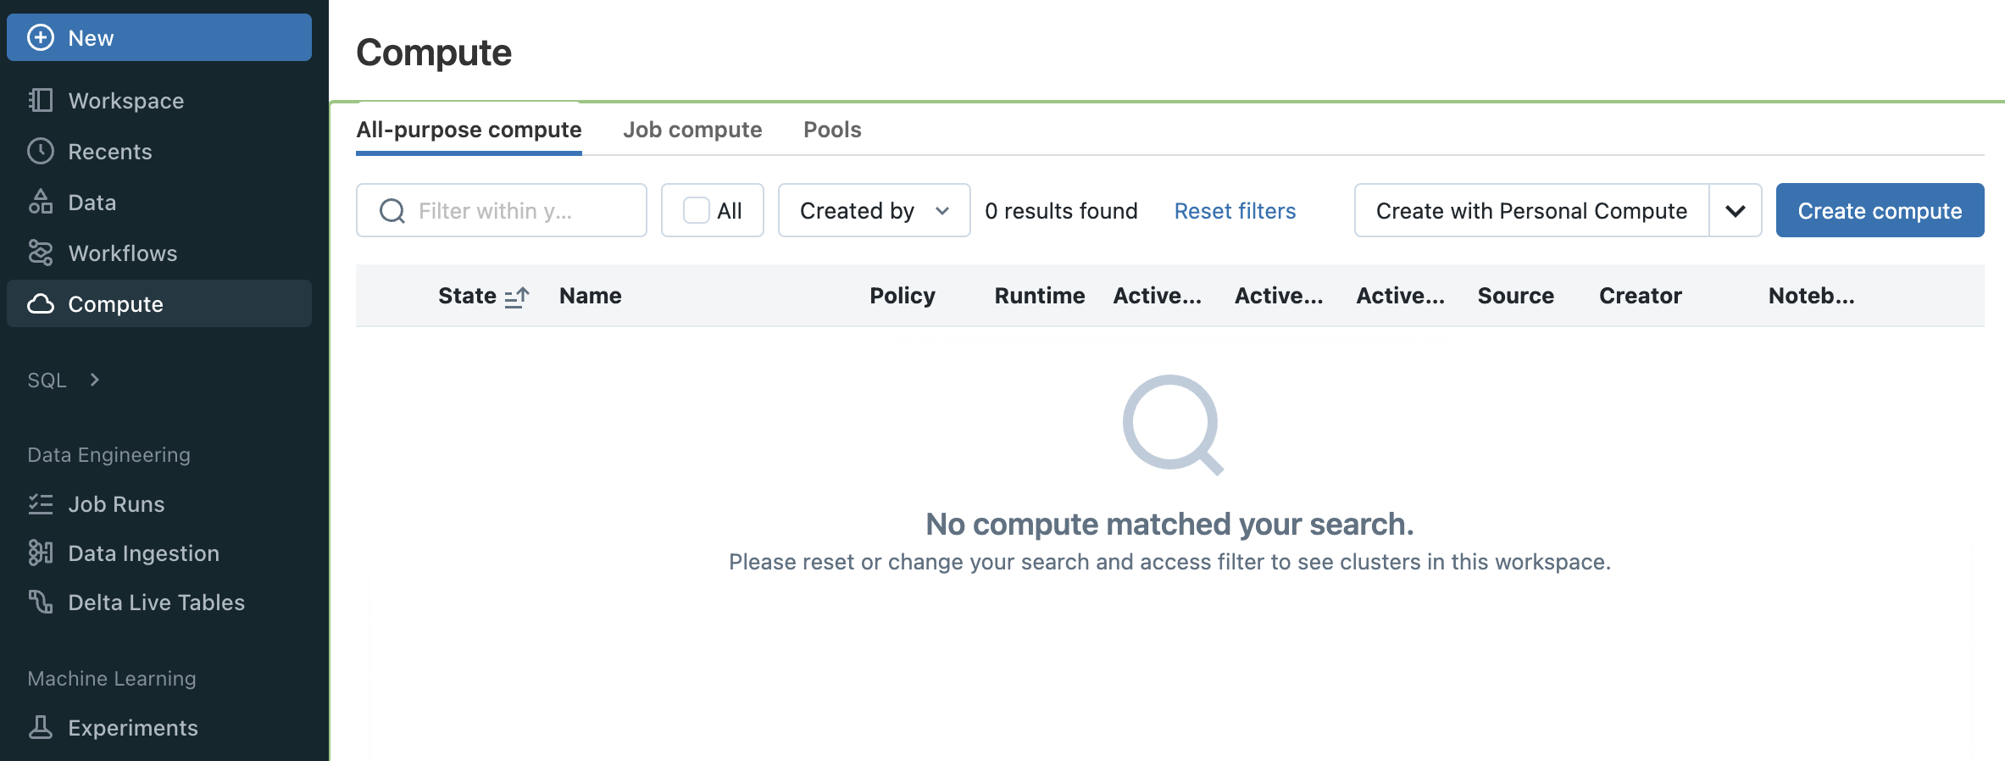Click the Runtime column header
The height and width of the screenshot is (761, 2005).
(x=1040, y=296)
